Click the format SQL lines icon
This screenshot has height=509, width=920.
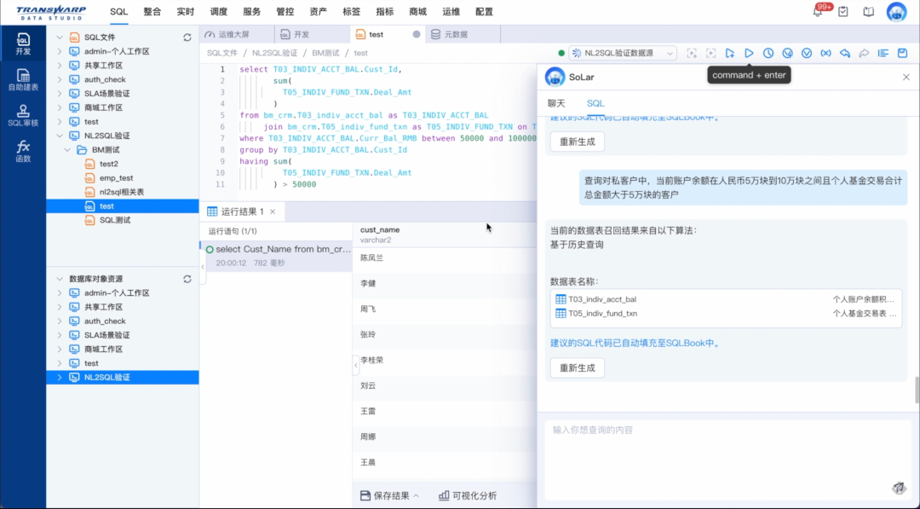883,53
